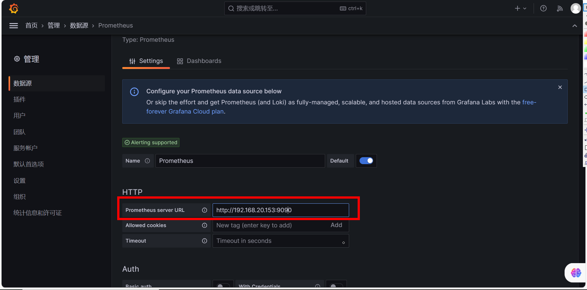
Task: Open the plus add-new menu
Action: coord(520,9)
